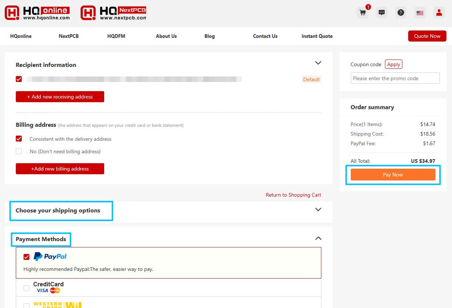This screenshot has height=308, width=452.
Task: Click the Return to Shopping Cart link
Action: 293,195
